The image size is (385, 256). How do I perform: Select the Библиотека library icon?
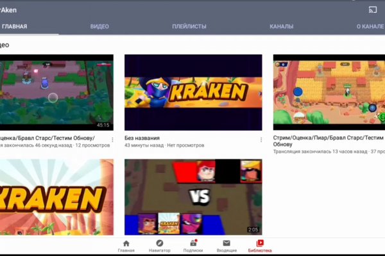tap(260, 246)
